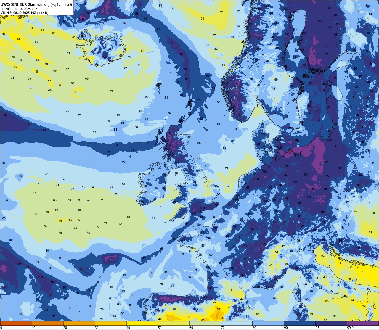Click the purple legend swatch above 99.9
Viewport: 379px width, 330px height.
[x=363, y=323]
